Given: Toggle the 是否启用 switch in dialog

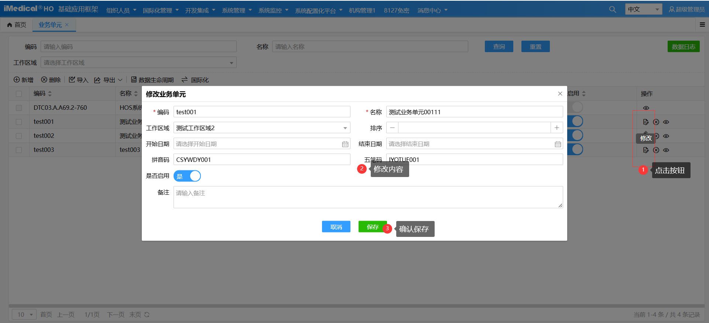Looking at the screenshot, I should pyautogui.click(x=187, y=176).
